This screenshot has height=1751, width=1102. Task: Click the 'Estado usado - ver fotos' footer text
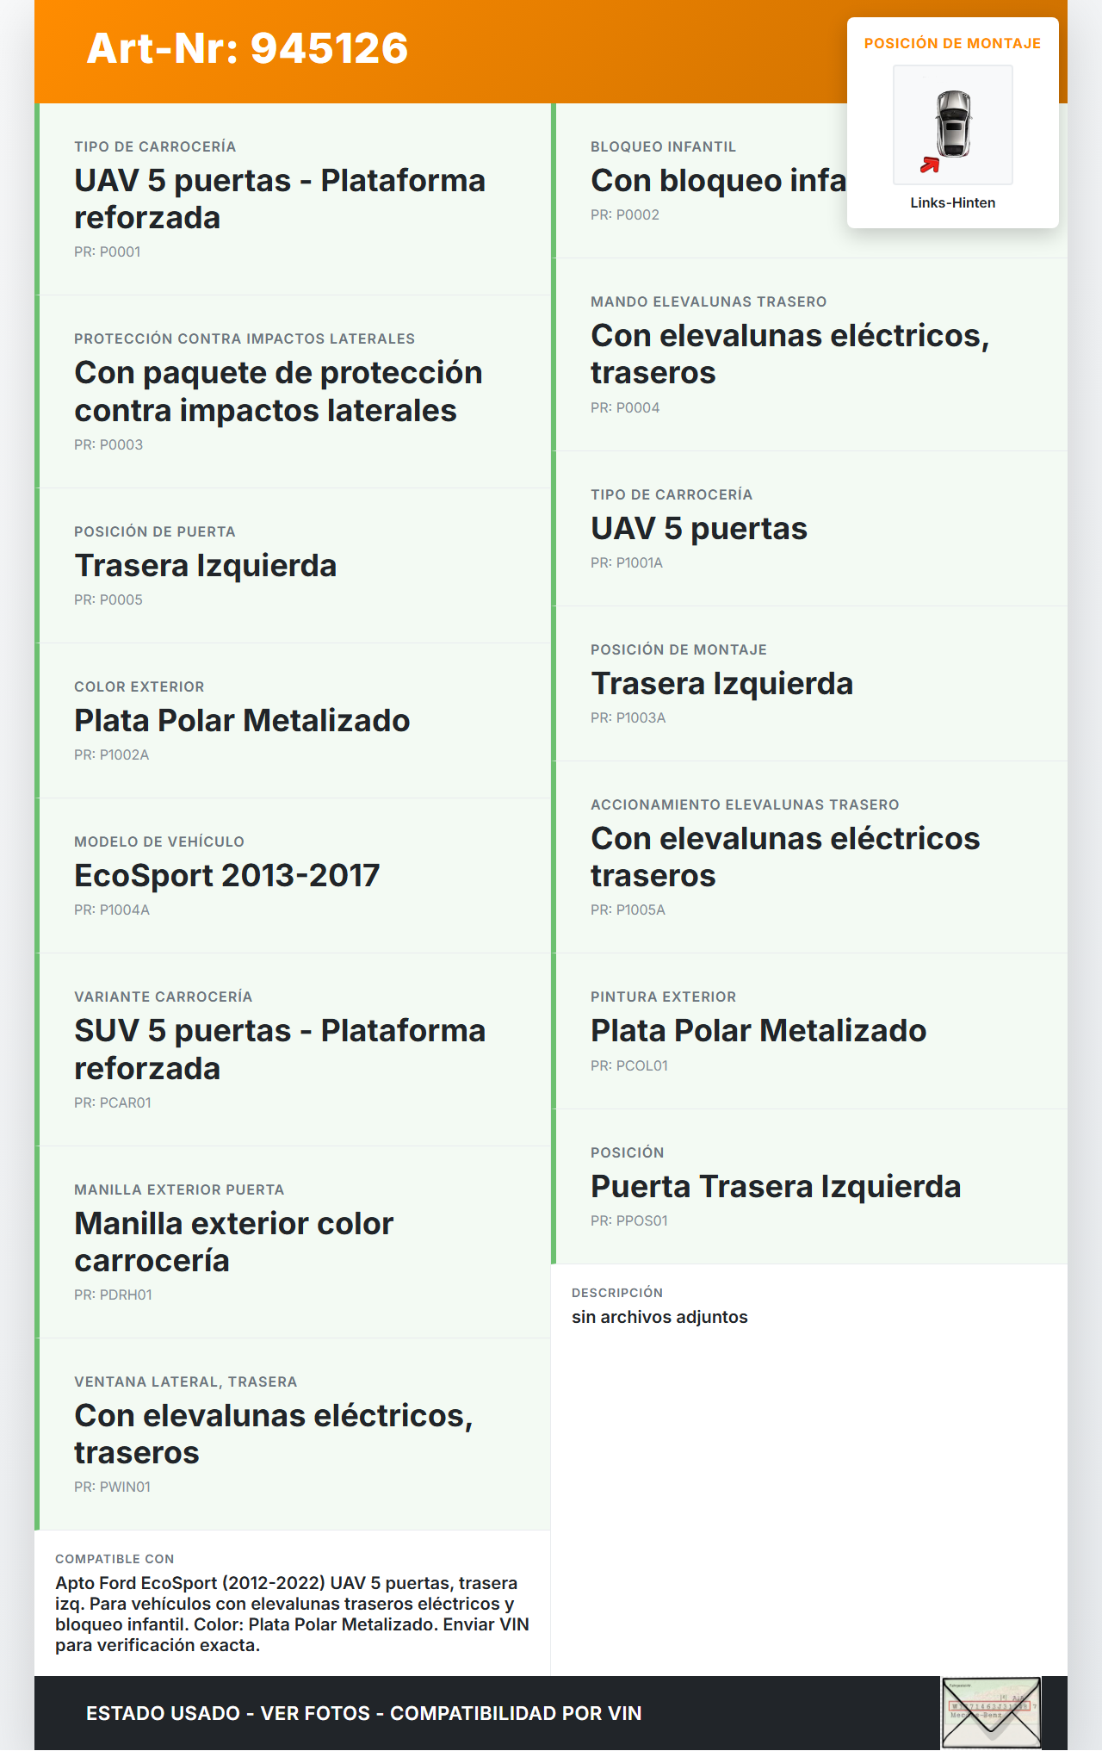[x=363, y=1713]
